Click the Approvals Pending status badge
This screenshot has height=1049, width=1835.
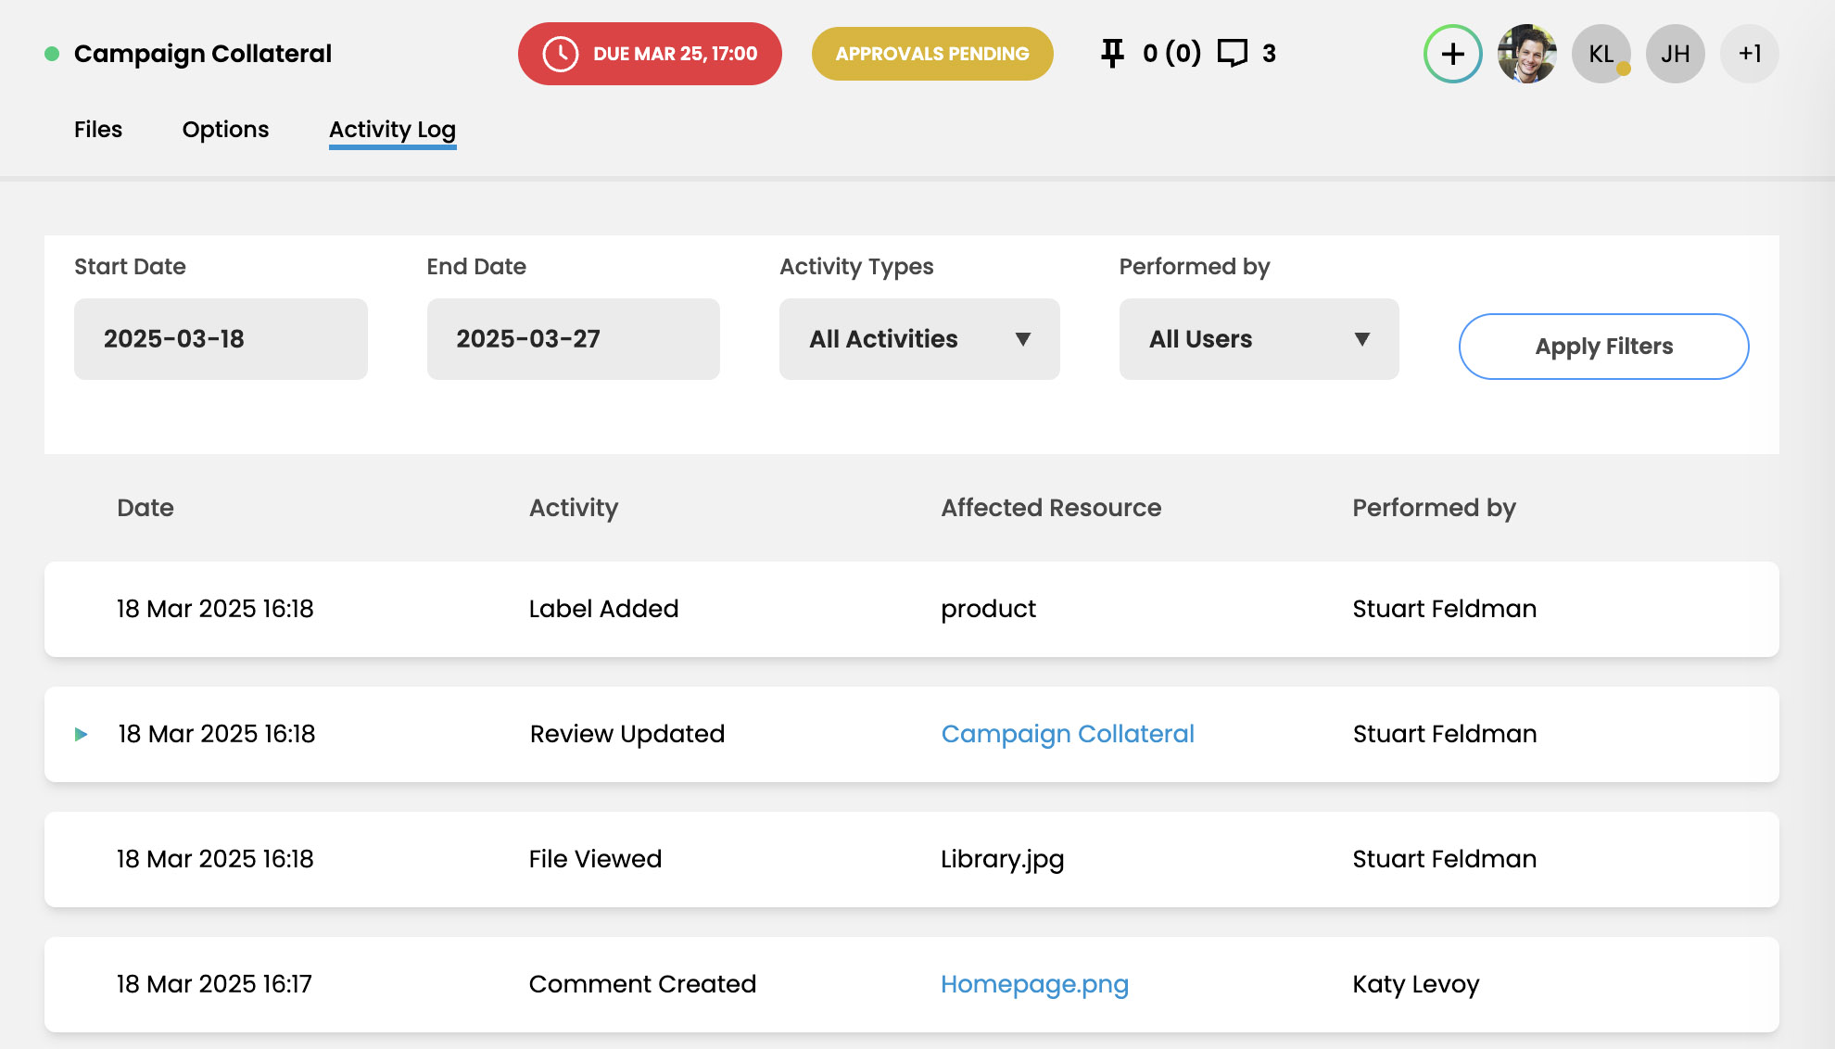point(931,54)
